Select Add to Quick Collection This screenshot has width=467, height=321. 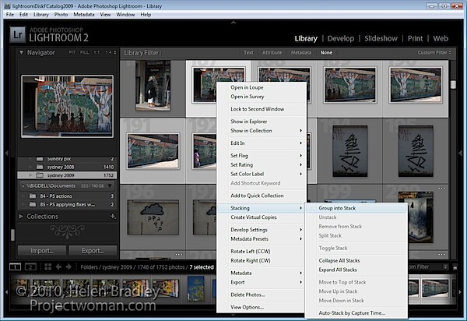point(262,196)
